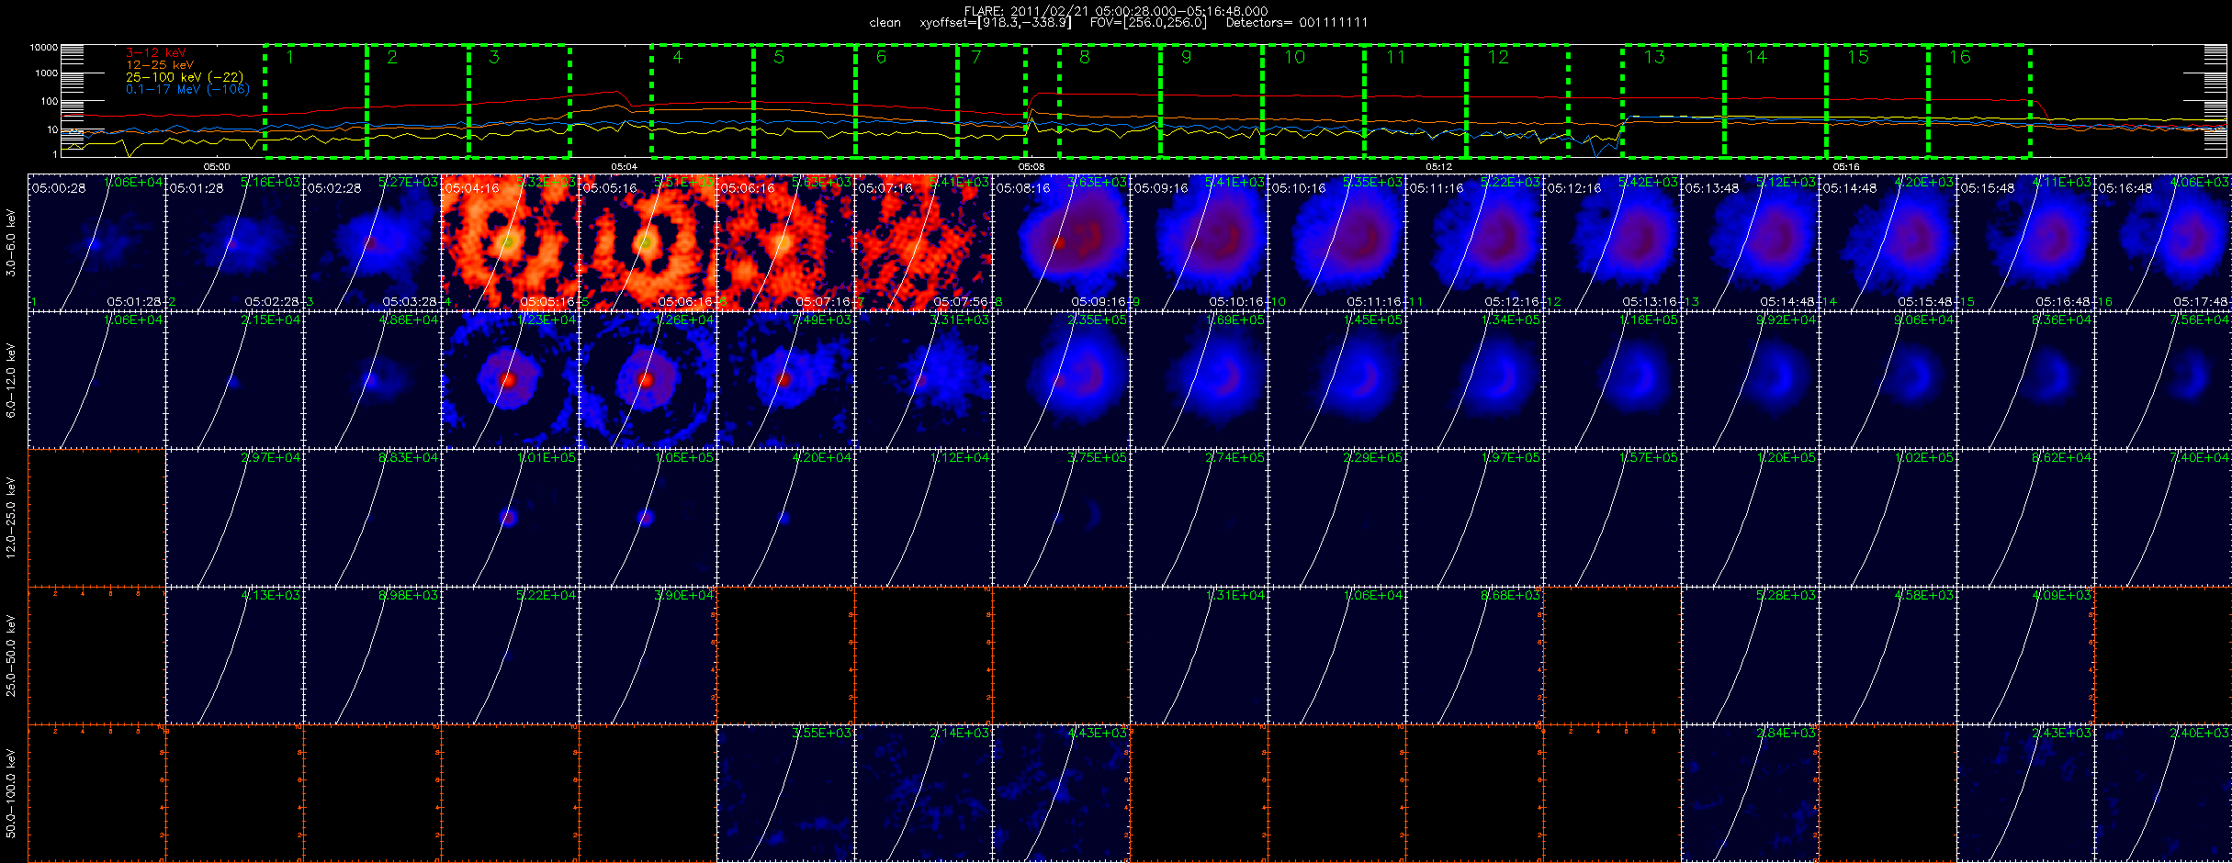Click the "Detectors= 001111111" header text
2232x863 pixels.
pos(1297,23)
